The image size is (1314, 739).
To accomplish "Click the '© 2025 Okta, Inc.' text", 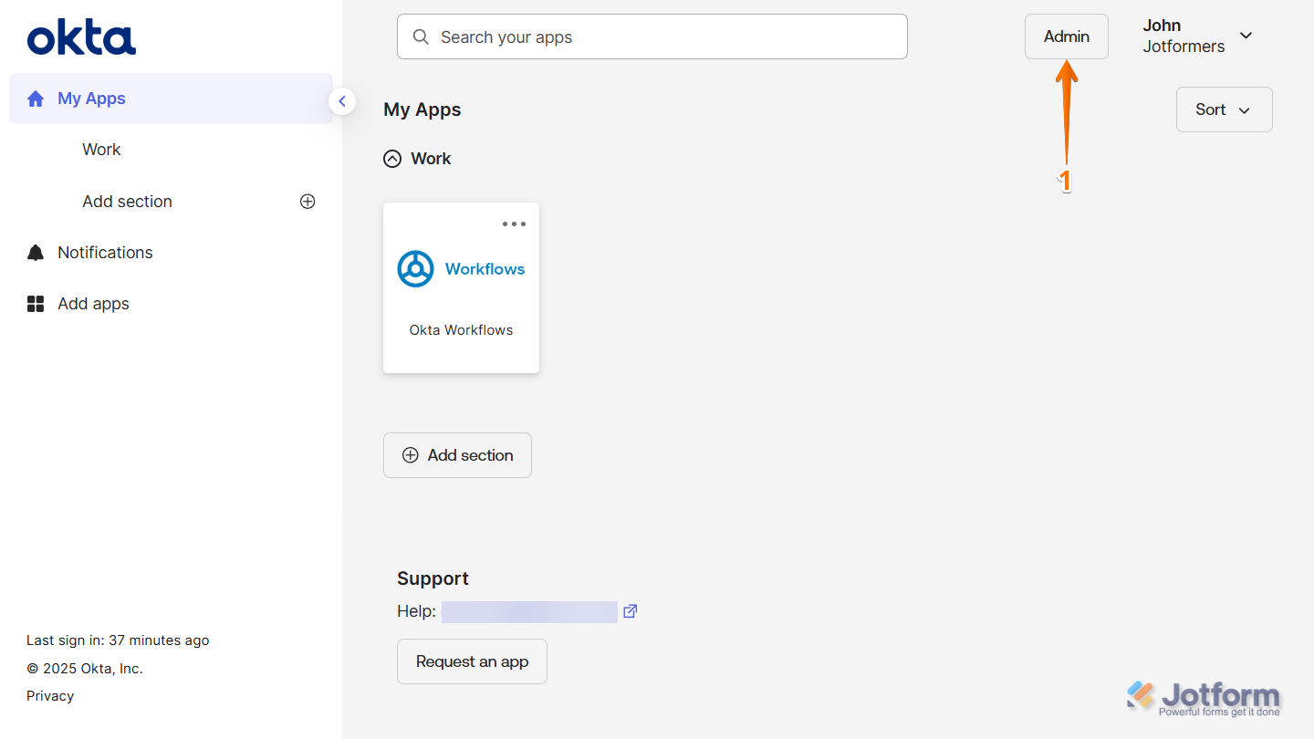I will [85, 669].
